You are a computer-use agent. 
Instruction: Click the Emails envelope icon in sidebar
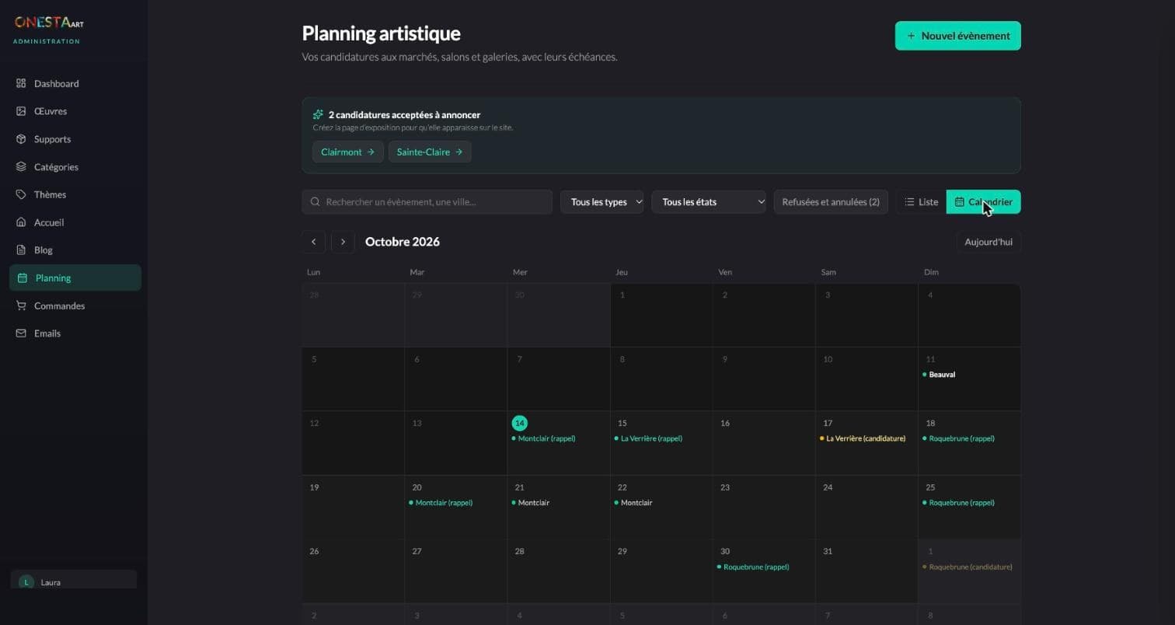pos(21,333)
